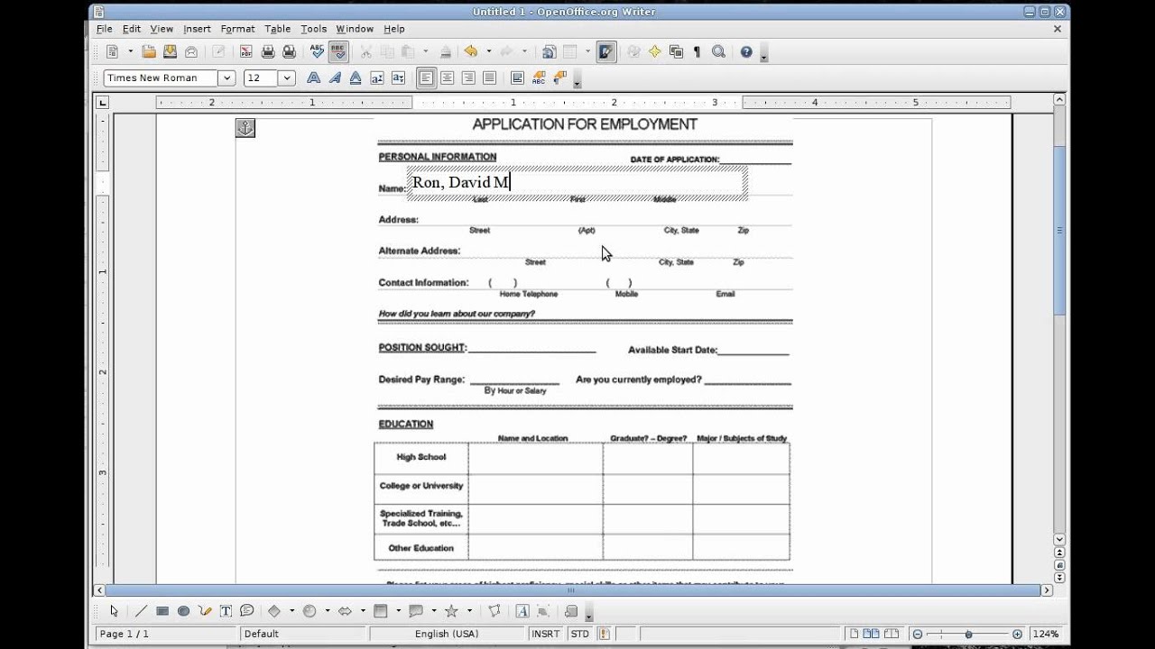The image size is (1155, 649).
Task: Click the zoom out minus button
Action: pos(917,634)
